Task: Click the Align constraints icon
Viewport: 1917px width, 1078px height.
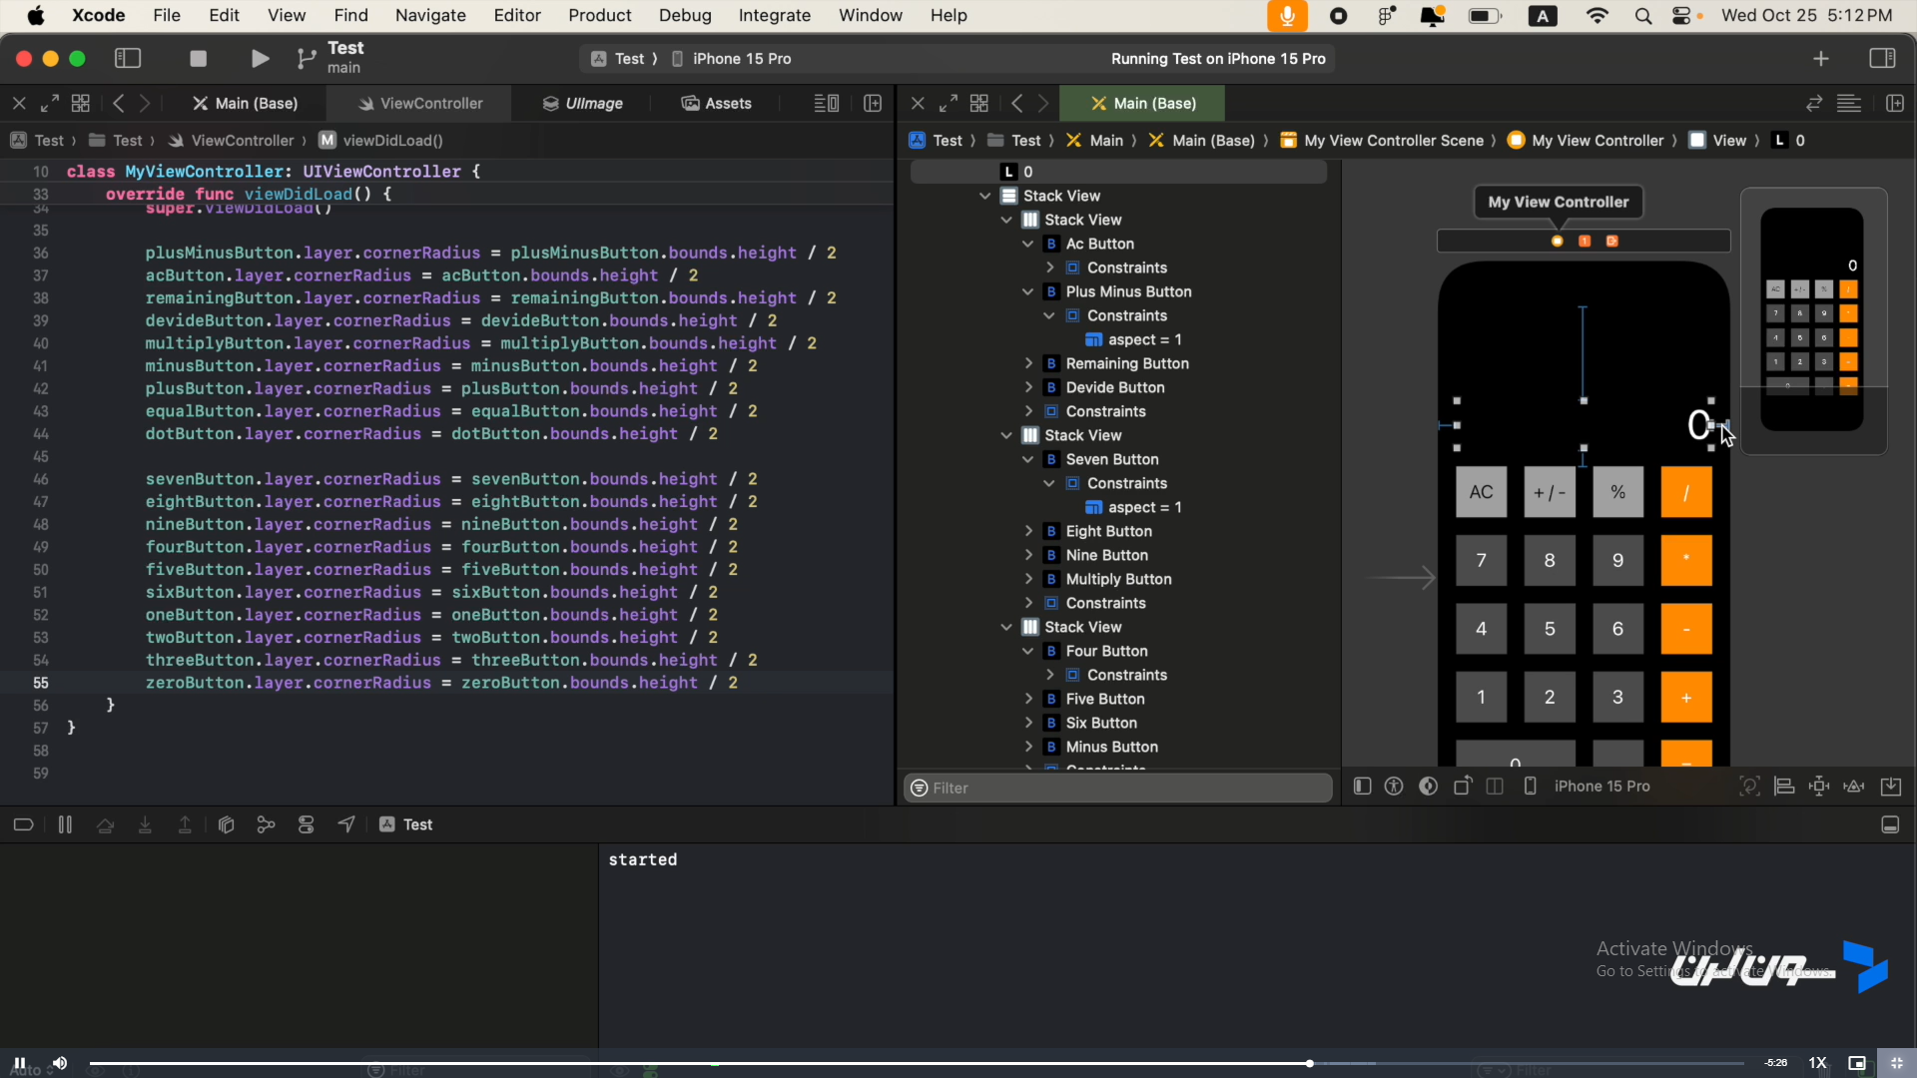Action: tap(1784, 787)
